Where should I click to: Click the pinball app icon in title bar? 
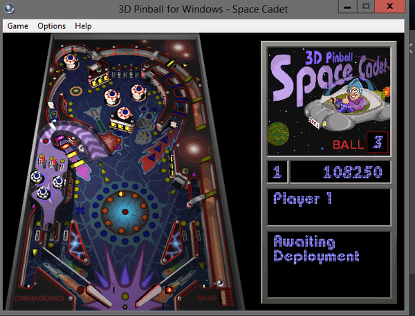point(9,8)
